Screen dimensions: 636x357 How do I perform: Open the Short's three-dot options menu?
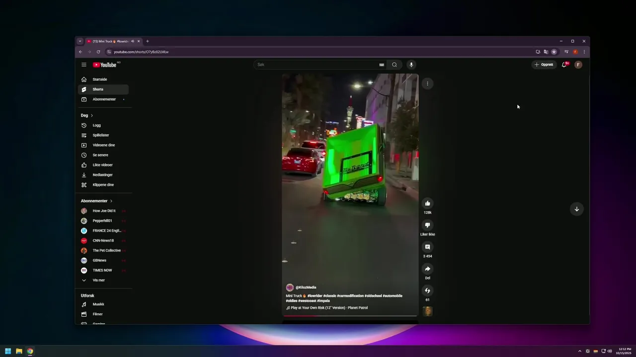click(427, 83)
